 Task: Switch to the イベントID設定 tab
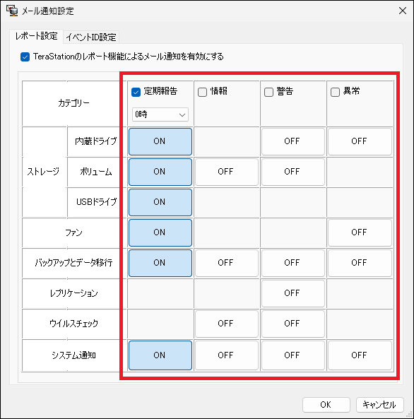91,37
